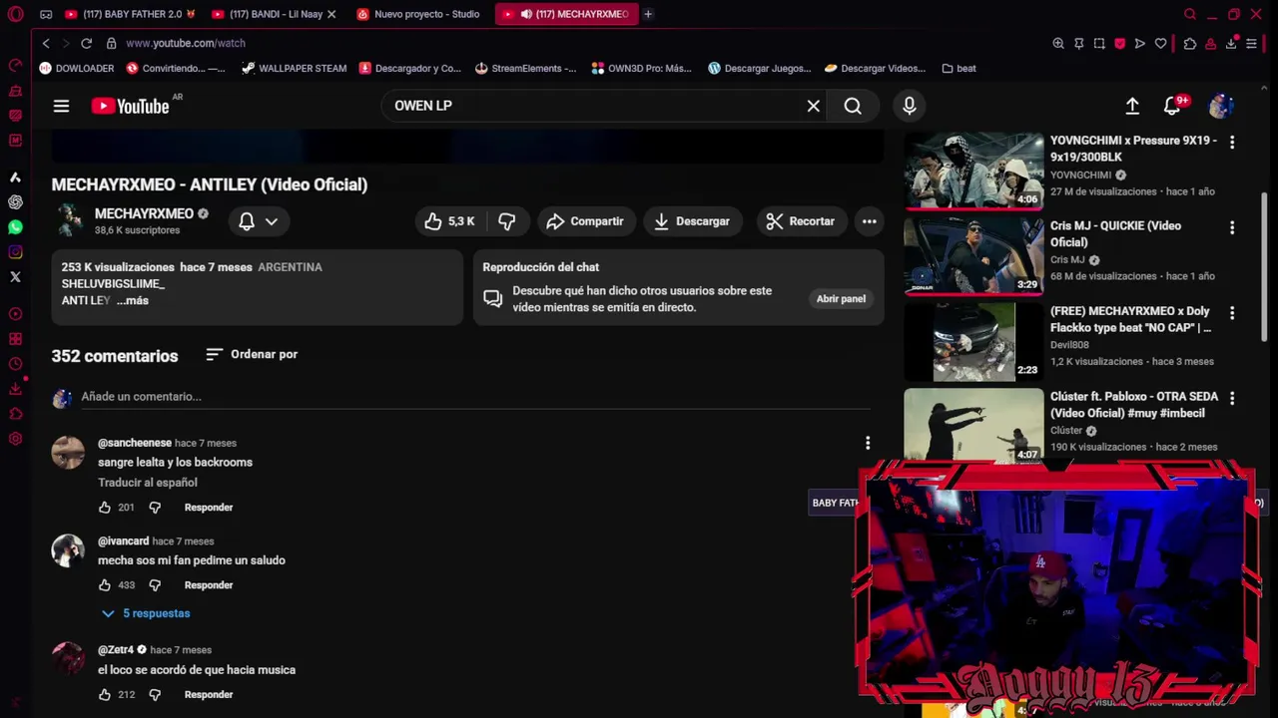
Task: Open the Ordenar por comment sorting
Action: point(252,354)
